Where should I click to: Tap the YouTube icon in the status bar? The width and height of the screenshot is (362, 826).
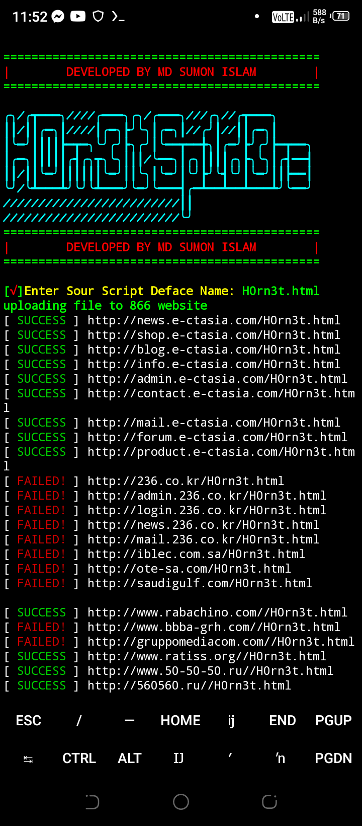(78, 16)
